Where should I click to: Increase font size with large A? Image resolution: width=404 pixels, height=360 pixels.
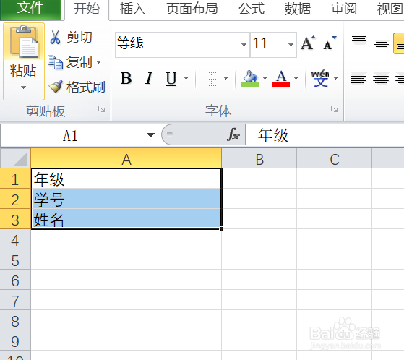[308, 43]
